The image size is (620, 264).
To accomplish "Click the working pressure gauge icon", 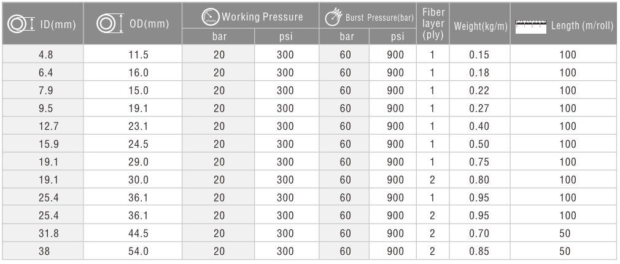I will tap(210, 17).
